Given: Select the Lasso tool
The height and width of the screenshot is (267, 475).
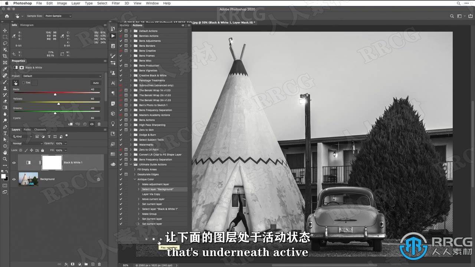Looking at the screenshot, I should click(x=5, y=43).
